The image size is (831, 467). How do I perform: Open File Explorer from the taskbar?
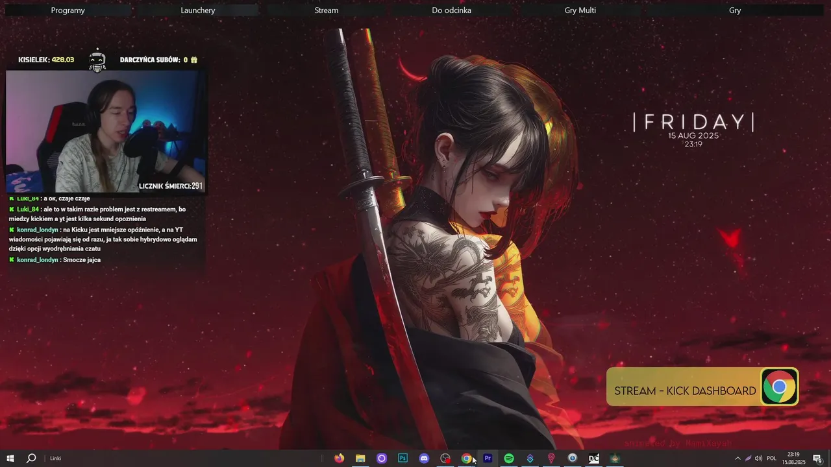tap(360, 459)
